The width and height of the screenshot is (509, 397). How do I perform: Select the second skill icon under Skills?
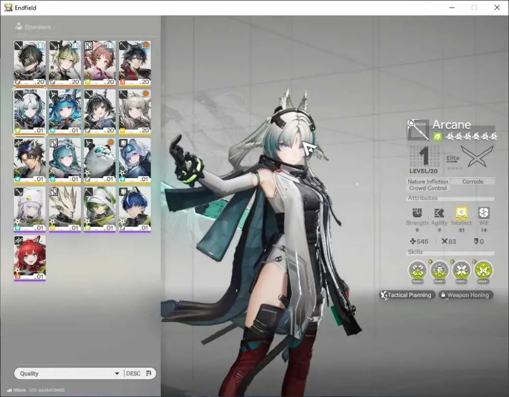(440, 270)
